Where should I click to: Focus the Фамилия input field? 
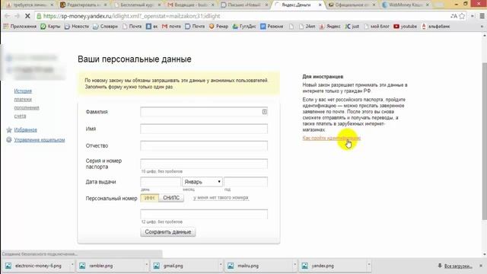[x=204, y=112]
